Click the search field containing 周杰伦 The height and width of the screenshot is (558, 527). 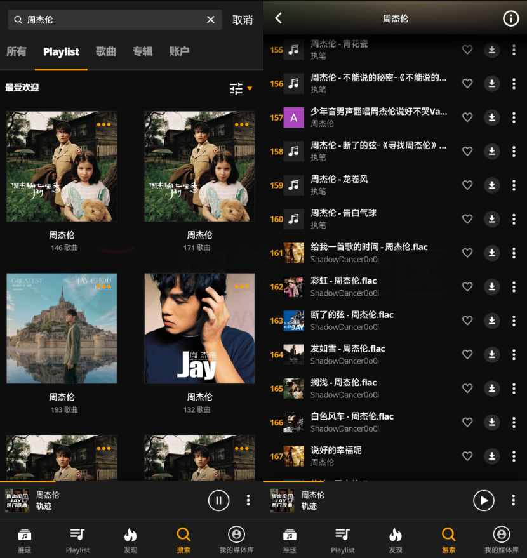115,20
